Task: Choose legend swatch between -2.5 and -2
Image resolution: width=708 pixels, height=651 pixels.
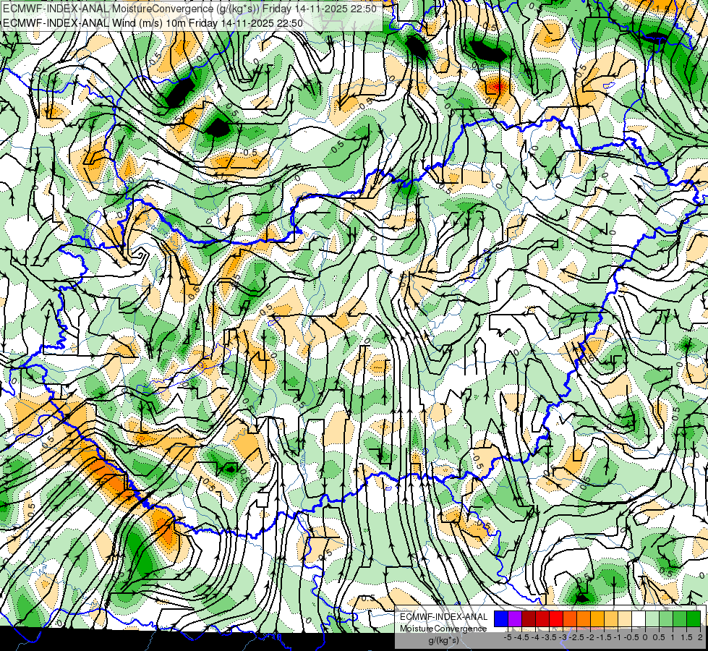Action: 584,619
